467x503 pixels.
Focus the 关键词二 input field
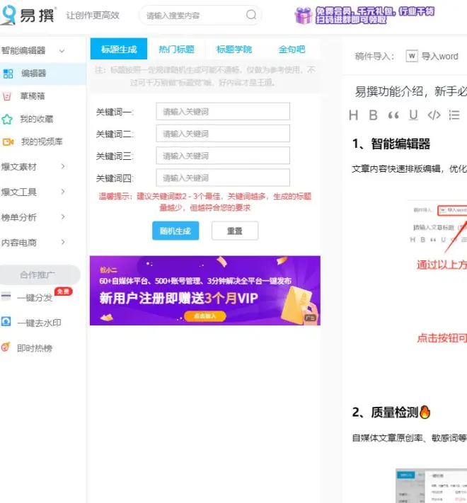223,134
